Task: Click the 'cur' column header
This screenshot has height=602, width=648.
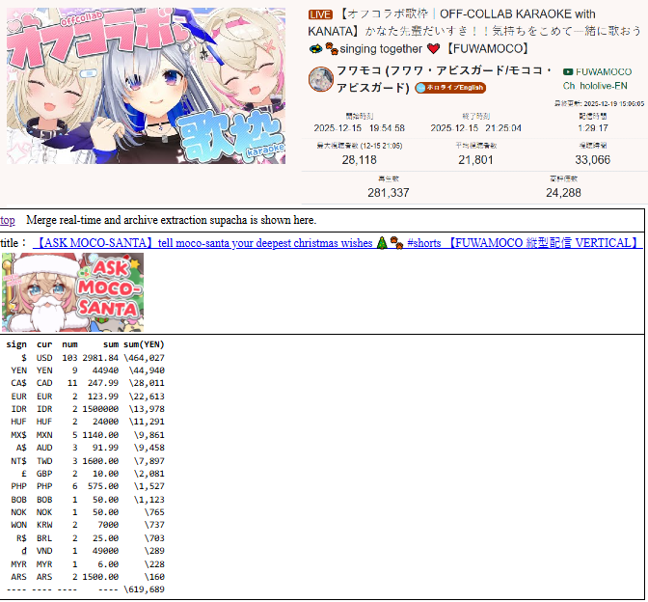Action: (44, 344)
